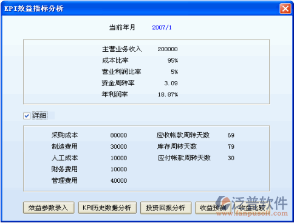Image resolution: width=294 pixels, height=223 pixels.
Task: Select the 人工成本 value 10000
Action: tap(118, 158)
